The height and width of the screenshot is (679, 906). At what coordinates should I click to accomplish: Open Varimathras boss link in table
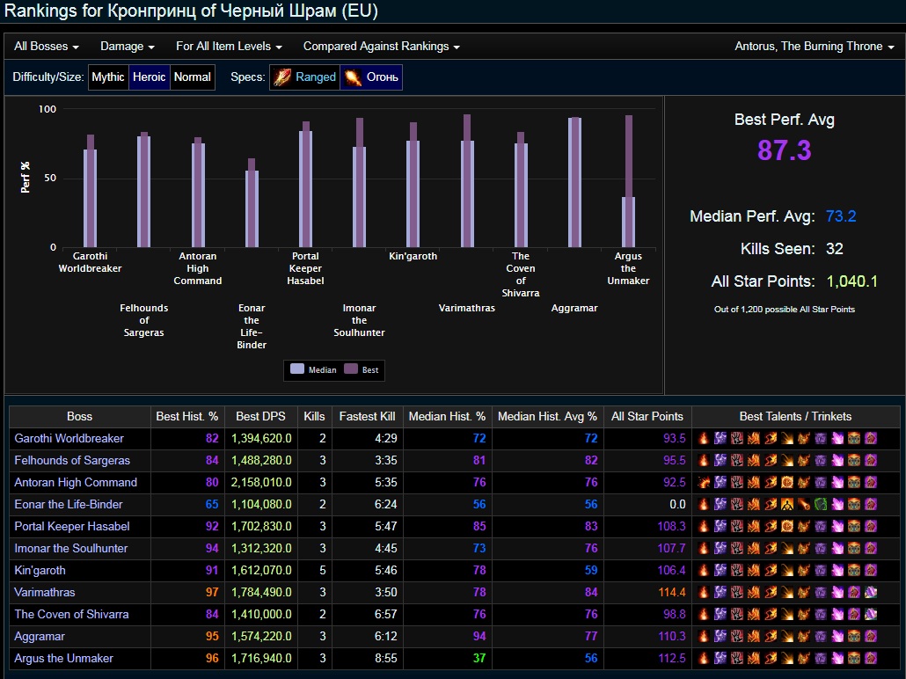(45, 592)
